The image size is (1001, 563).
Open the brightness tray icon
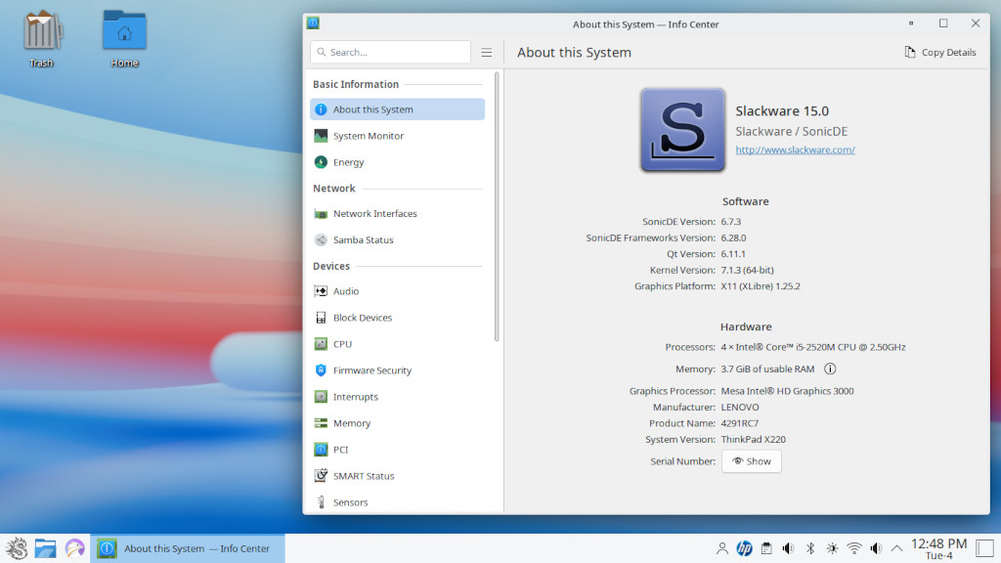pyautogui.click(x=833, y=548)
